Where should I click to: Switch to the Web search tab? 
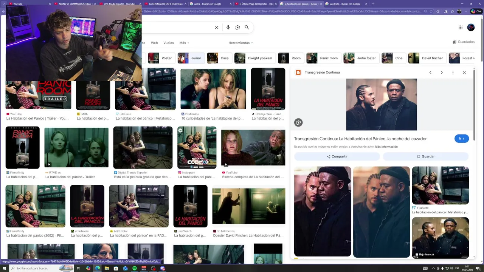coord(154,43)
